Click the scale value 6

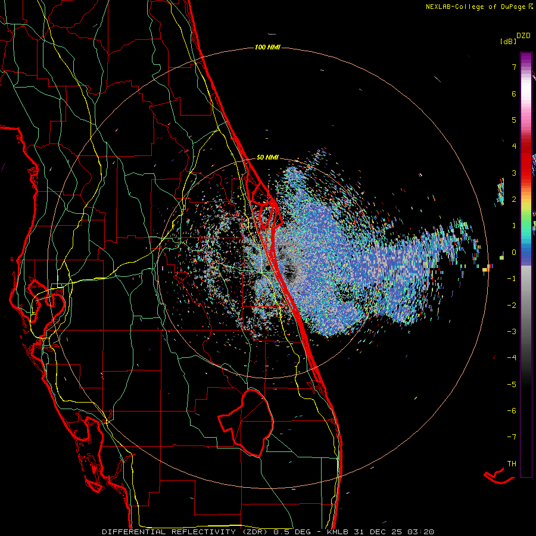coord(514,94)
